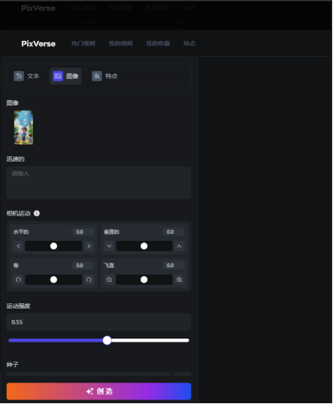
Task: Click the motion strength slider handle
Action: (107, 341)
